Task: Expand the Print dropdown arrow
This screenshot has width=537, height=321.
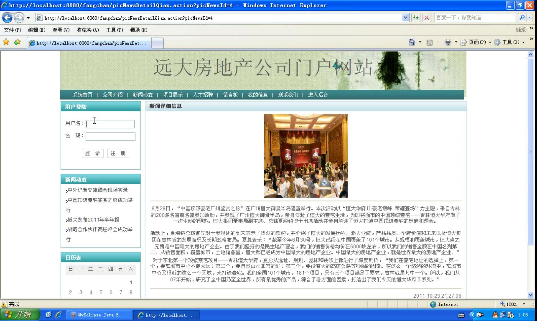Action: [456, 42]
